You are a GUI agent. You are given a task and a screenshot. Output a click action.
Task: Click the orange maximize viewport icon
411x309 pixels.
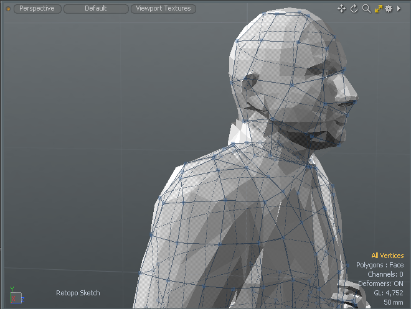tap(378, 9)
